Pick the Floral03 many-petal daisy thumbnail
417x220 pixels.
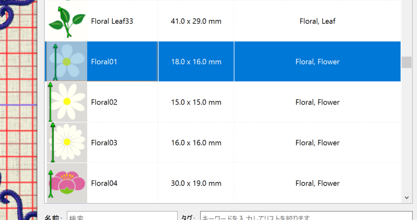coord(66,142)
